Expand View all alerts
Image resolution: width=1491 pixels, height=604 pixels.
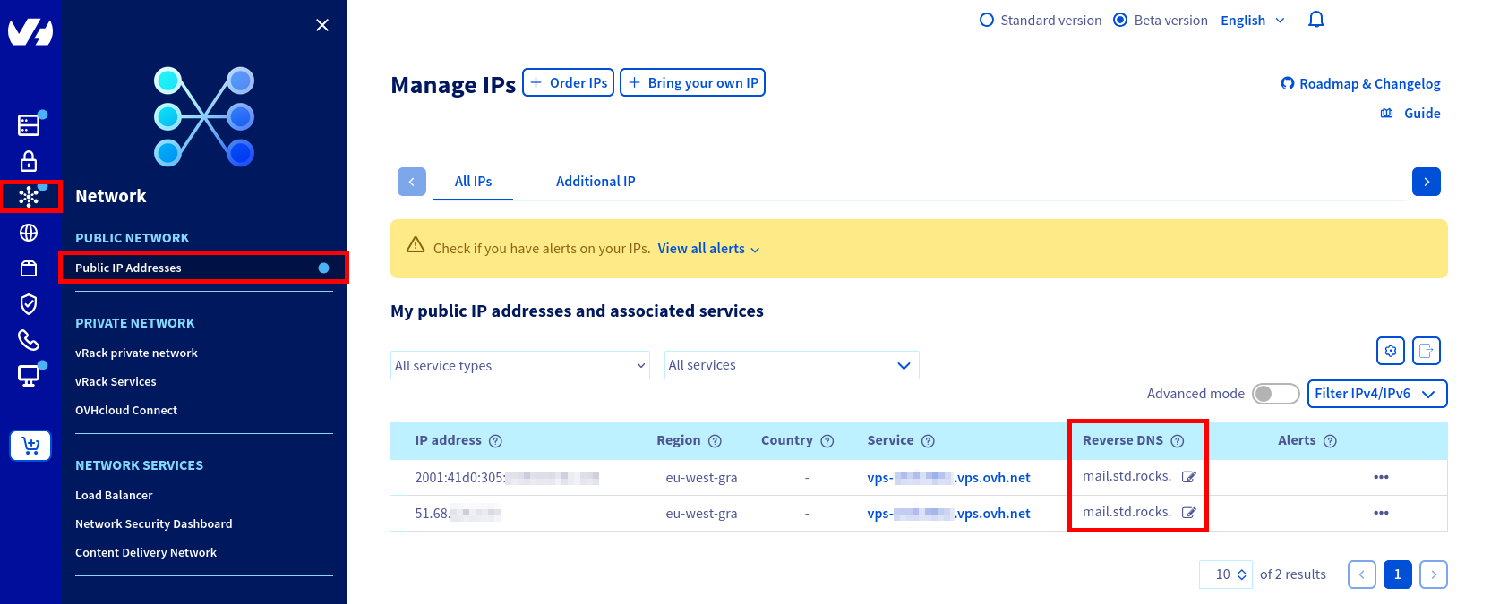pyautogui.click(x=708, y=249)
